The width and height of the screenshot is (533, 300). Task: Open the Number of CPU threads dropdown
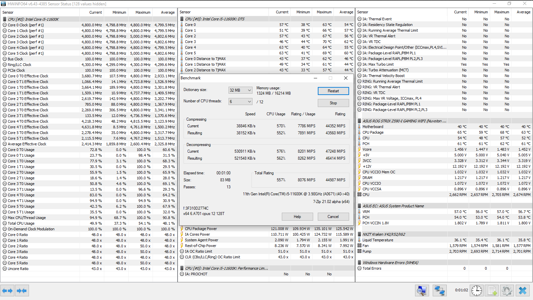(240, 102)
